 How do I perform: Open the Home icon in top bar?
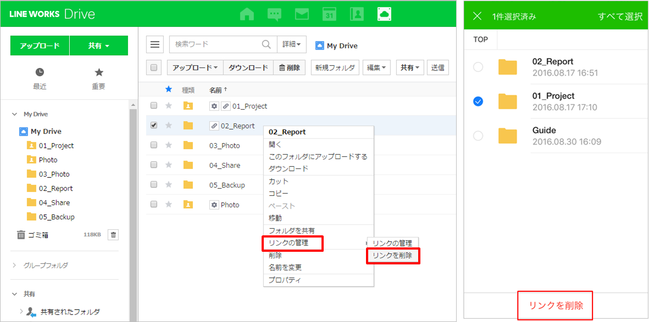pos(247,14)
